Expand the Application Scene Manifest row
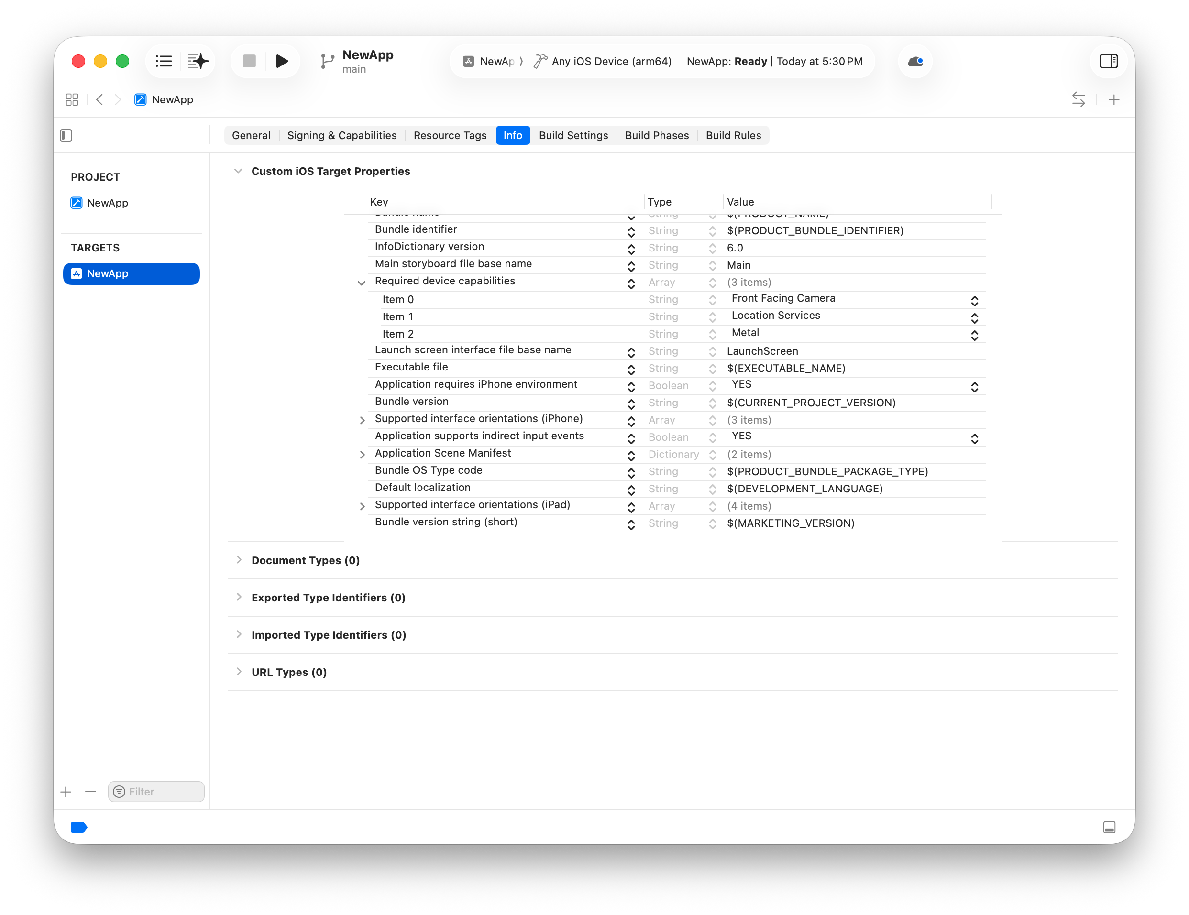1189x915 pixels. (x=362, y=455)
